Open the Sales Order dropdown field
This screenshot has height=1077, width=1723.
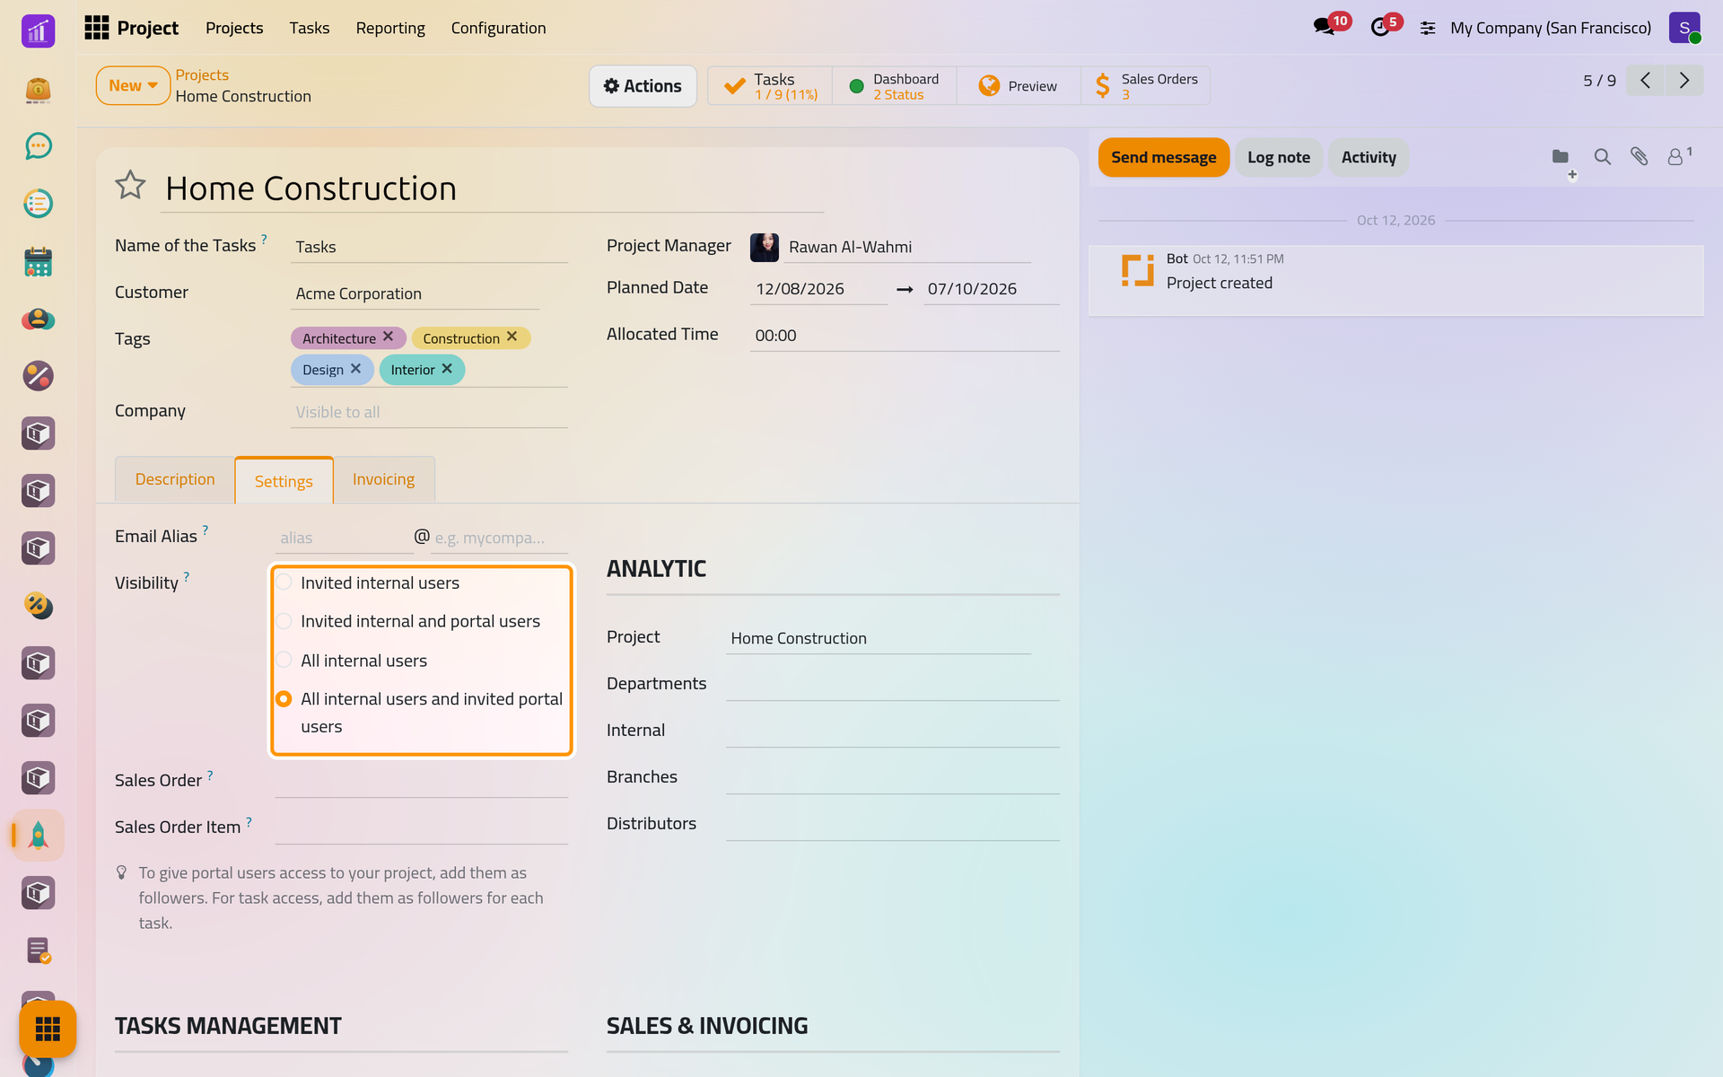pos(421,782)
